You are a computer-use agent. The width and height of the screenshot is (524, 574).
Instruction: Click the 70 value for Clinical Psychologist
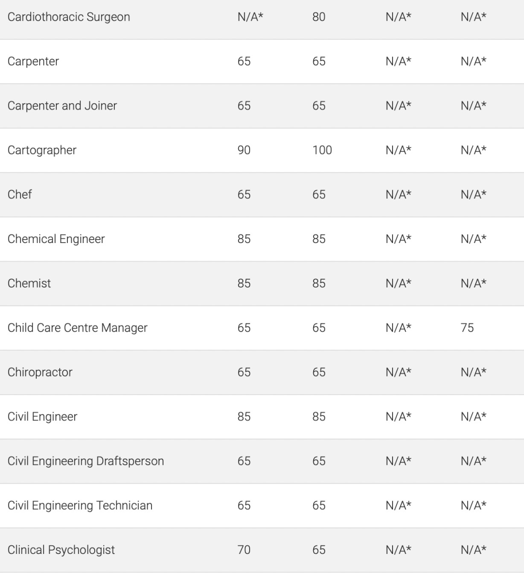244,550
